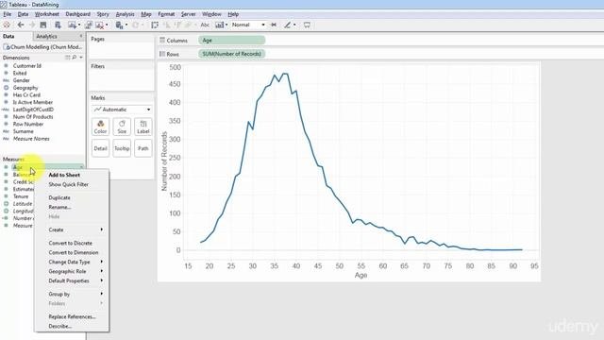Select the Surname dimension

[x=23, y=131]
